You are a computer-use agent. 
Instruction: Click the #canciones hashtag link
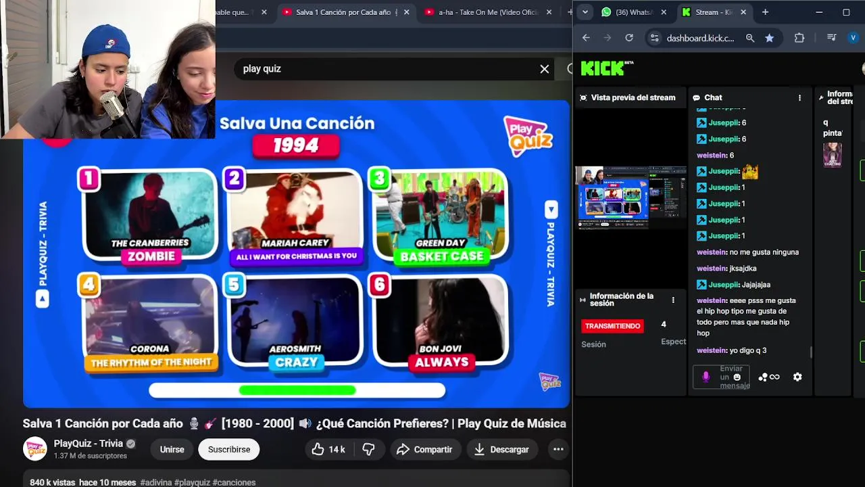[x=234, y=482]
